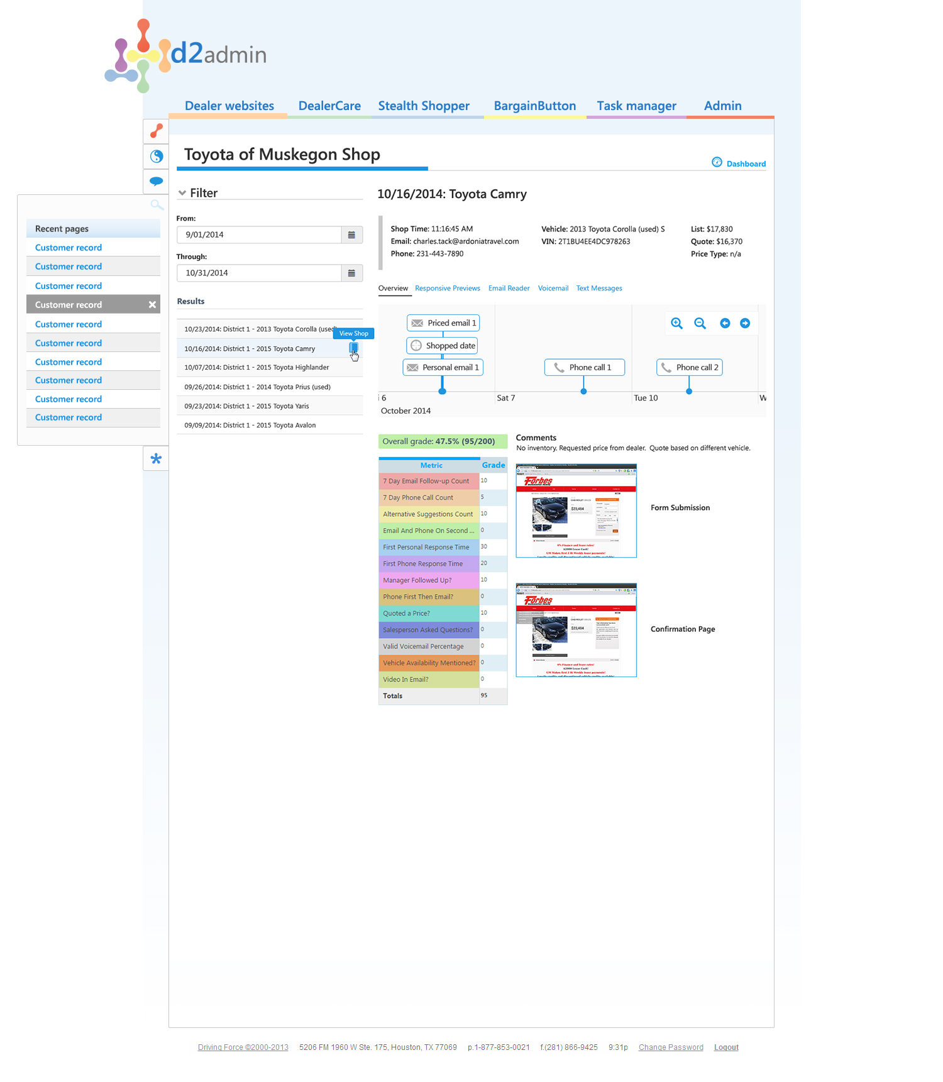
Task: Click the Dashboard link
Action: 746,164
